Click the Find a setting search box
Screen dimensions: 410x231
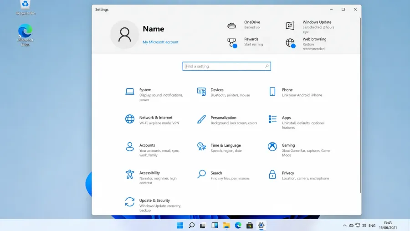(226, 66)
